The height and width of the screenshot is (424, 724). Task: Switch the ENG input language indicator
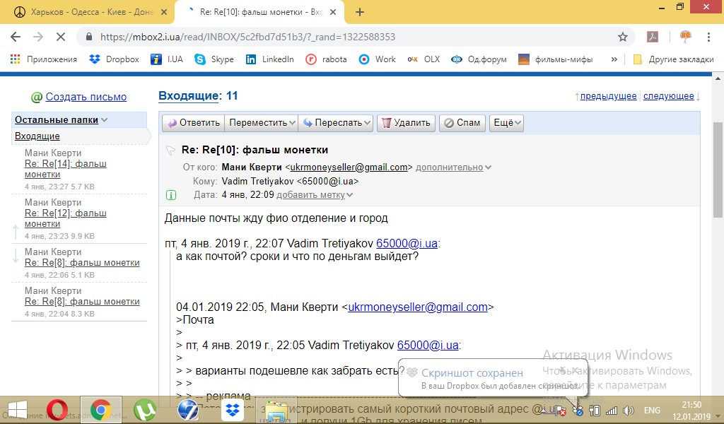[x=652, y=410]
